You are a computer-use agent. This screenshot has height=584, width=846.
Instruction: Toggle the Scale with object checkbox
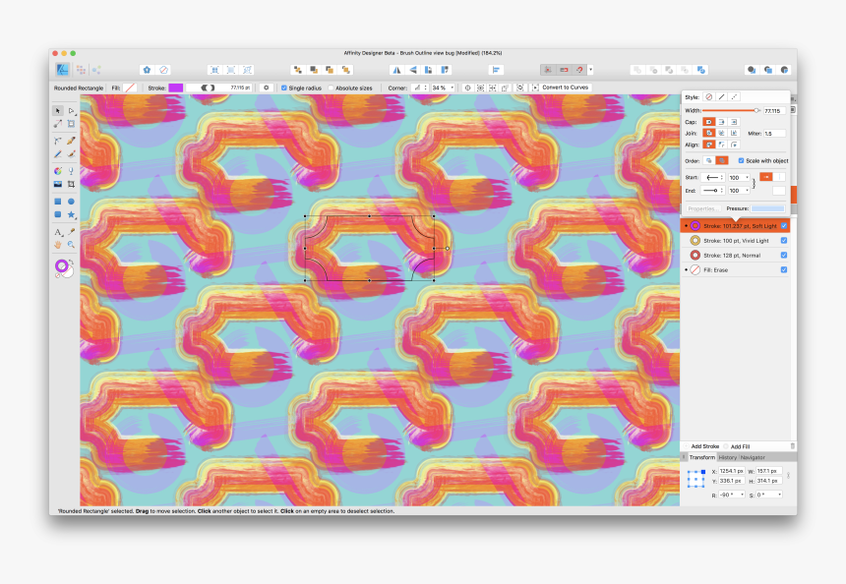click(x=741, y=160)
